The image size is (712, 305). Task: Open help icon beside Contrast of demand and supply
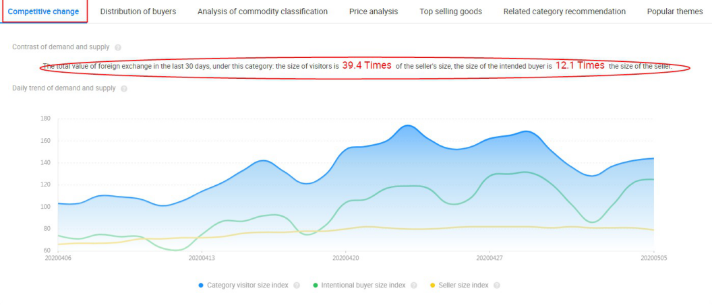click(118, 48)
